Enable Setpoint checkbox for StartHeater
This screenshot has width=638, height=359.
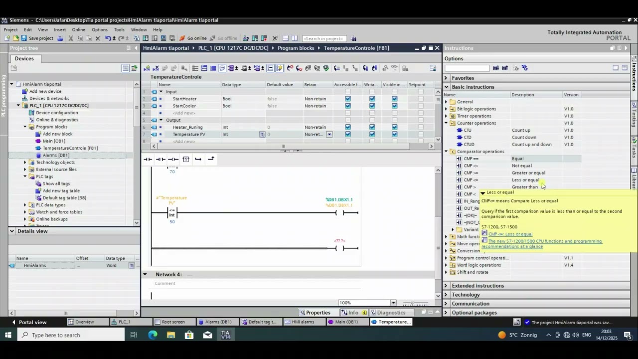(x=421, y=99)
